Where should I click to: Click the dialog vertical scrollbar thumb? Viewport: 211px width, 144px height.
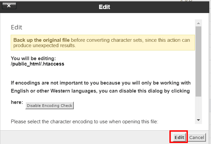[198, 61]
